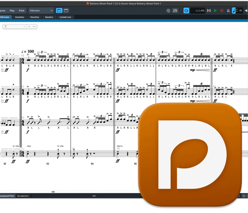
Task: Select the mp dynamic in the snareline
Action: tap(193, 70)
